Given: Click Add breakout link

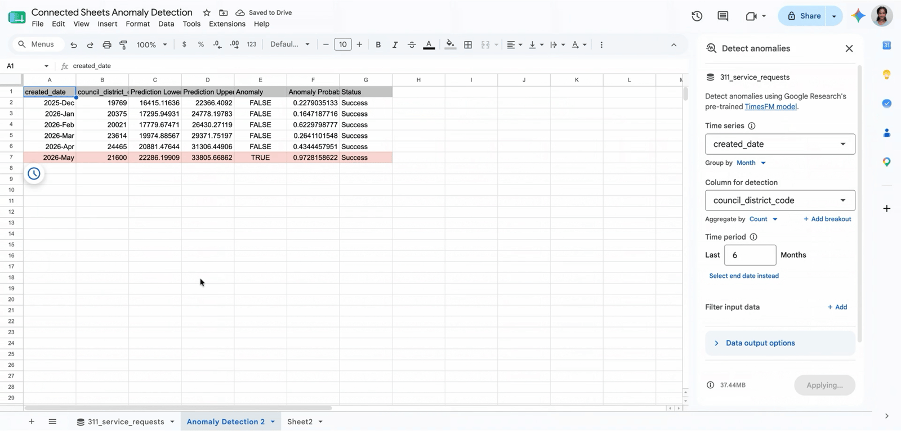Looking at the screenshot, I should (827, 219).
